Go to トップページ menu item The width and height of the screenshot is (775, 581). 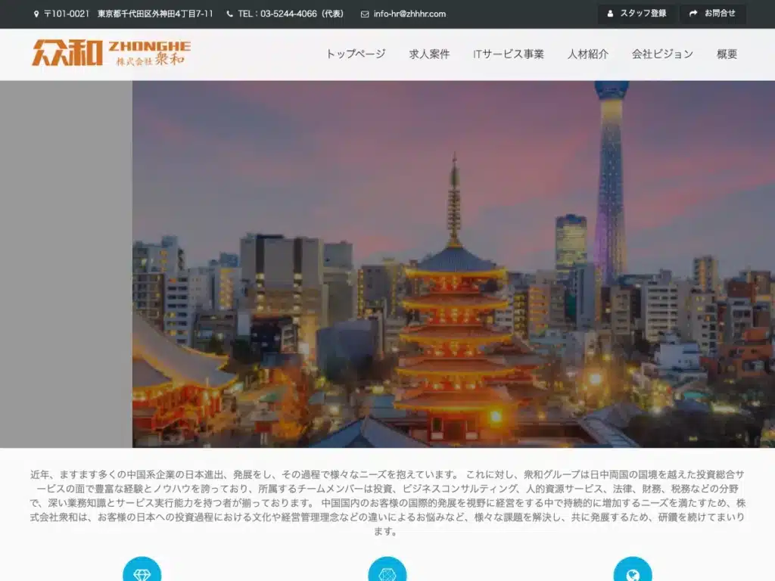point(356,54)
